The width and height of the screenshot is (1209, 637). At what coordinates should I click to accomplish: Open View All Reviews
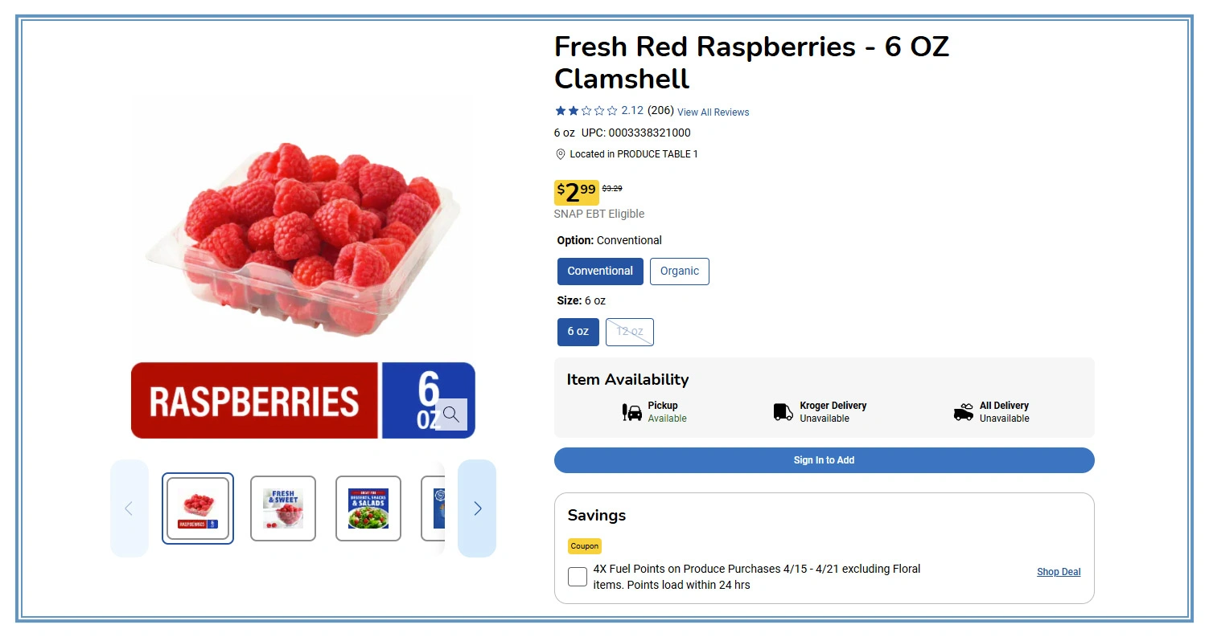click(x=713, y=112)
